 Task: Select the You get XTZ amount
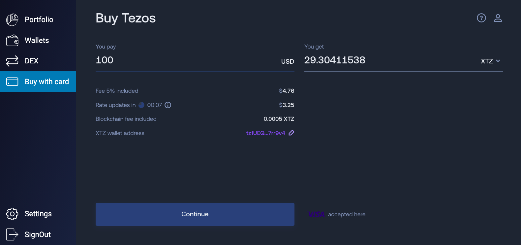coord(335,60)
